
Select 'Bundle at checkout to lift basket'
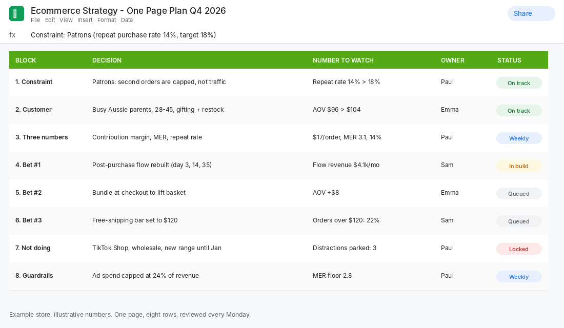139,193
